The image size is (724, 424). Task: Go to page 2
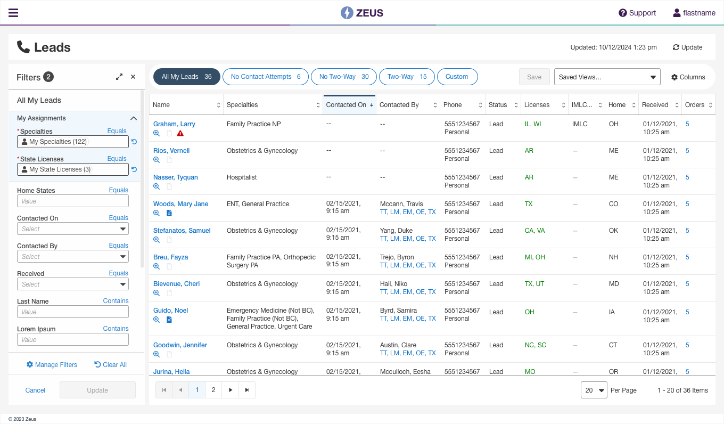213,390
